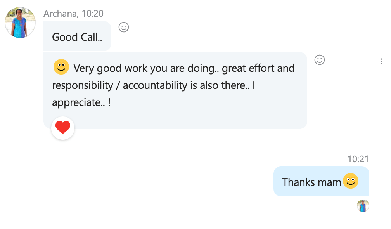Click the small read receipt avatar
The image size is (391, 229).
[363, 206]
